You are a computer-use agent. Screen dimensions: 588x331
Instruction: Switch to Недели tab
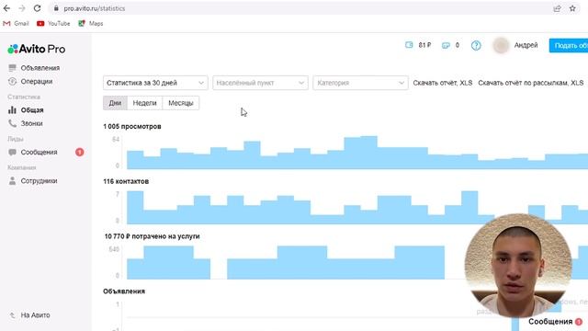pos(145,103)
